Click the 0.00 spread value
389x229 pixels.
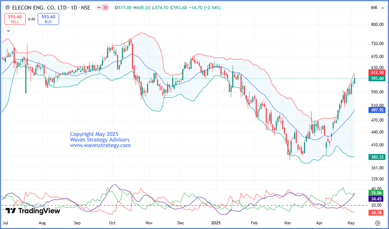31,19
